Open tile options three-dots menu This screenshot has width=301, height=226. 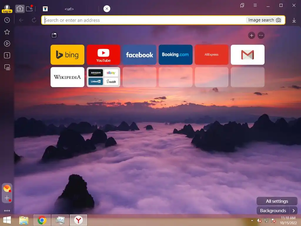pyautogui.click(x=261, y=35)
